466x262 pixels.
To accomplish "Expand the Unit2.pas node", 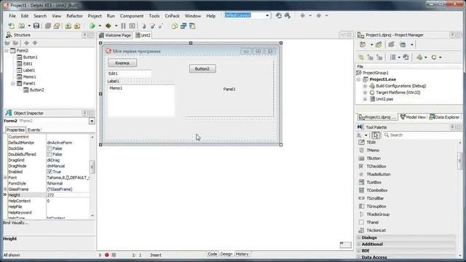I will coord(365,99).
